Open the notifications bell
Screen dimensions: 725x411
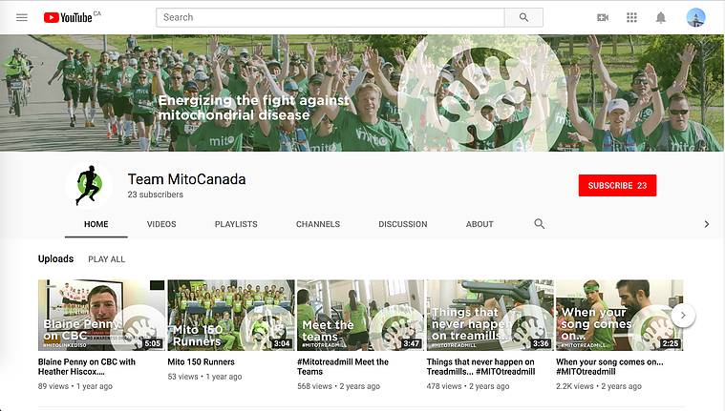click(661, 17)
